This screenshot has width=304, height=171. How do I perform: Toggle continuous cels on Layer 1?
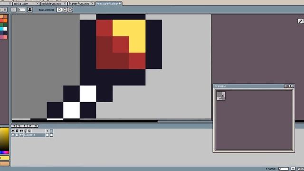point(21,135)
